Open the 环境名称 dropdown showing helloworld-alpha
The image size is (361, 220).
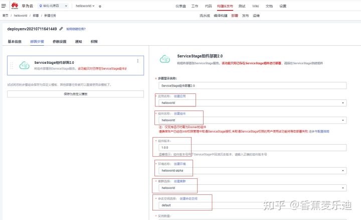pos(253,171)
